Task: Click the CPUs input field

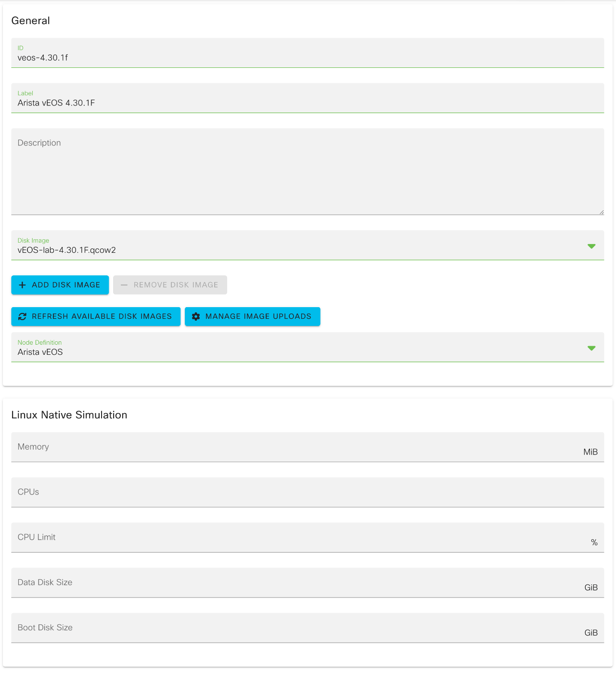Action: (308, 493)
